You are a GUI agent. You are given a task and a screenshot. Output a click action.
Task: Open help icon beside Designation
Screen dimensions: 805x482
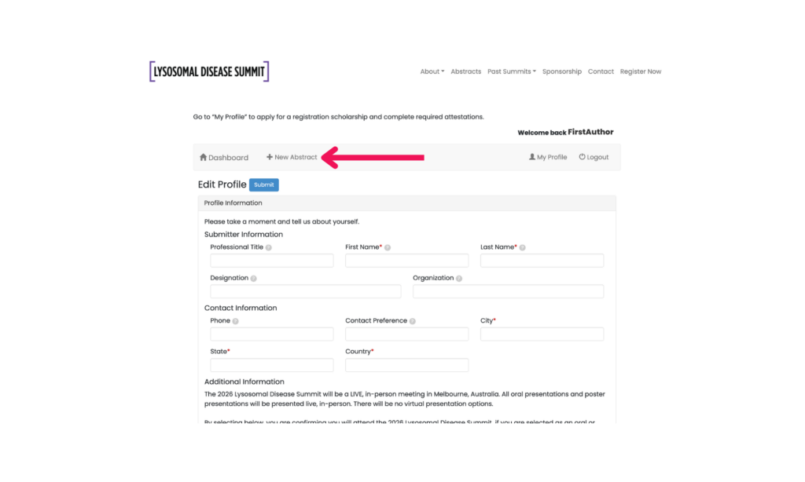click(253, 278)
